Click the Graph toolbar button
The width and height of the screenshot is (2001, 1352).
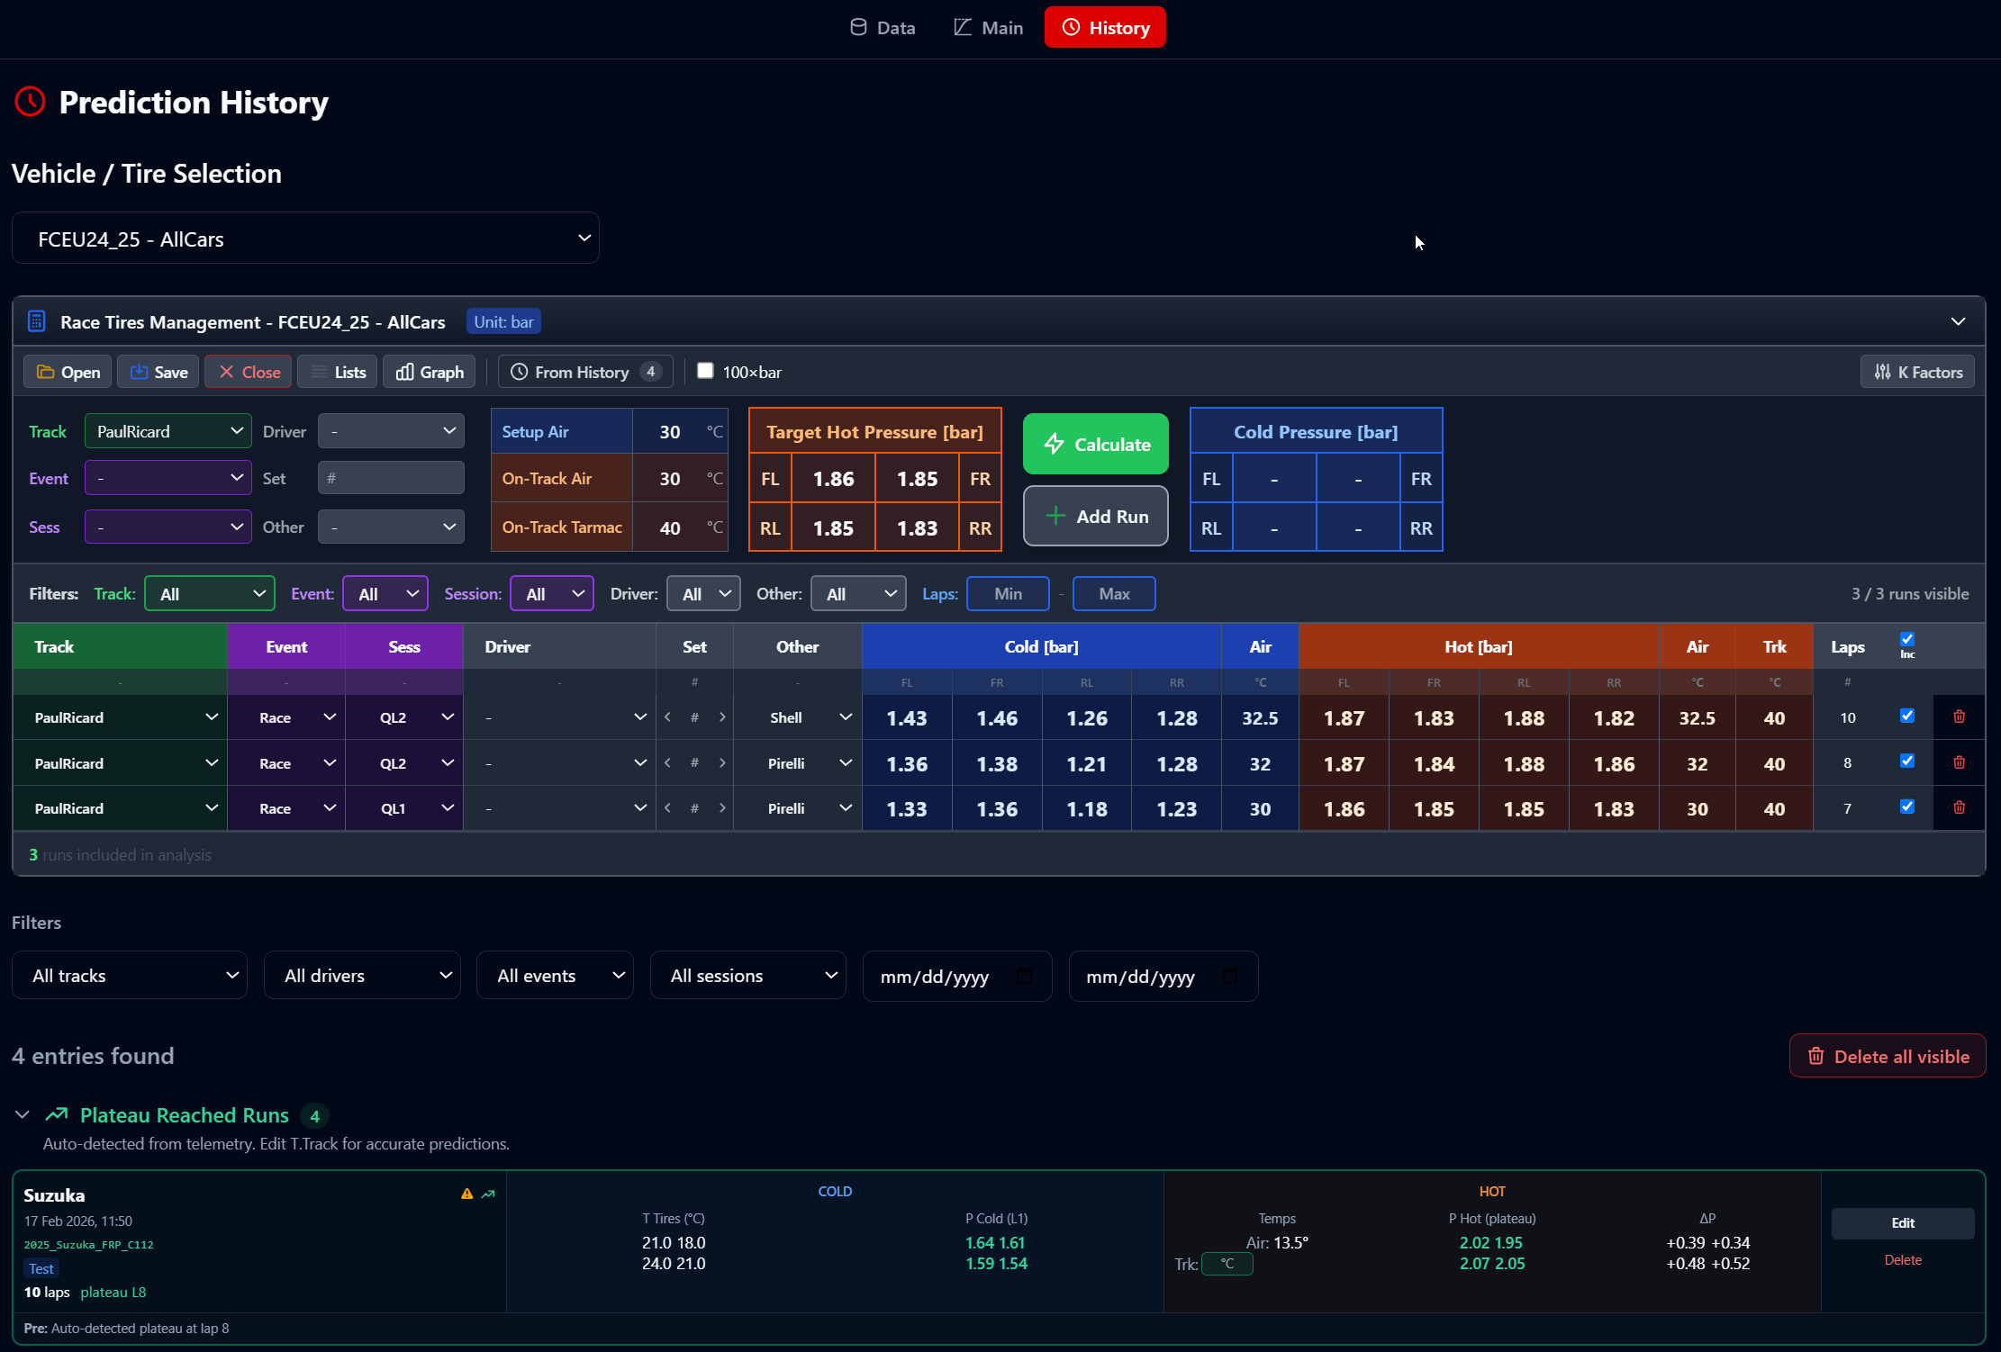point(430,372)
